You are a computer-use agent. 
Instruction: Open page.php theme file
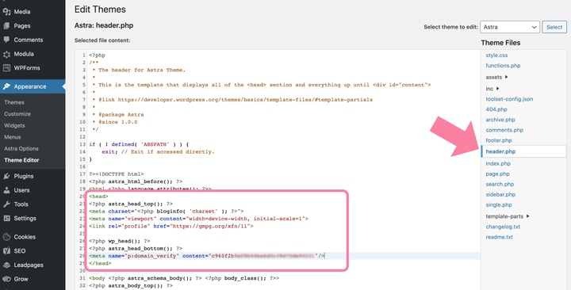pyautogui.click(x=497, y=174)
